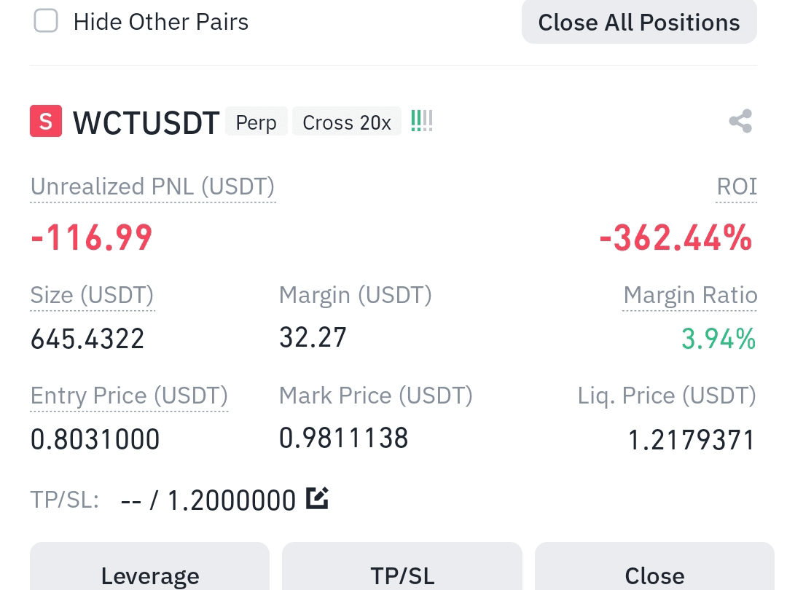Tap the Size (USDT) label
This screenshot has height=590, width=787.
[x=93, y=295]
